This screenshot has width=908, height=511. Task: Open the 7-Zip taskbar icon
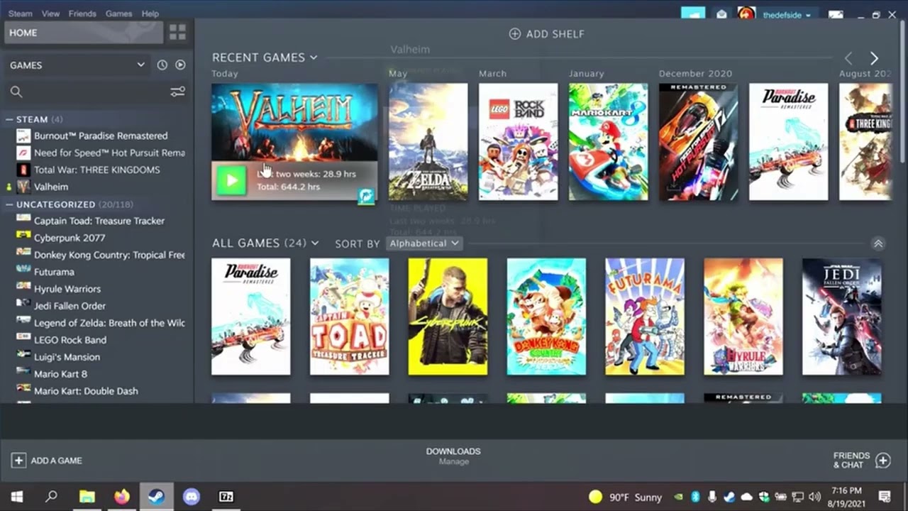point(226,497)
